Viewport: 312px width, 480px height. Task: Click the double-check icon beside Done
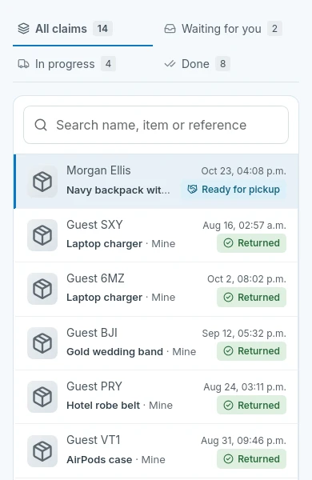click(x=170, y=64)
